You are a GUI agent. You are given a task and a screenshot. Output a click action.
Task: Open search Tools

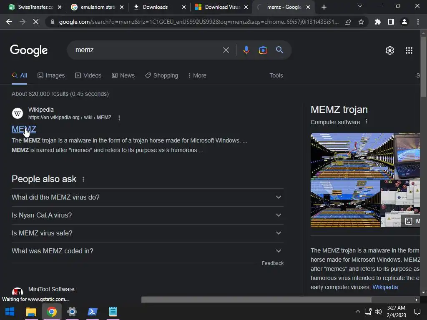click(276, 76)
